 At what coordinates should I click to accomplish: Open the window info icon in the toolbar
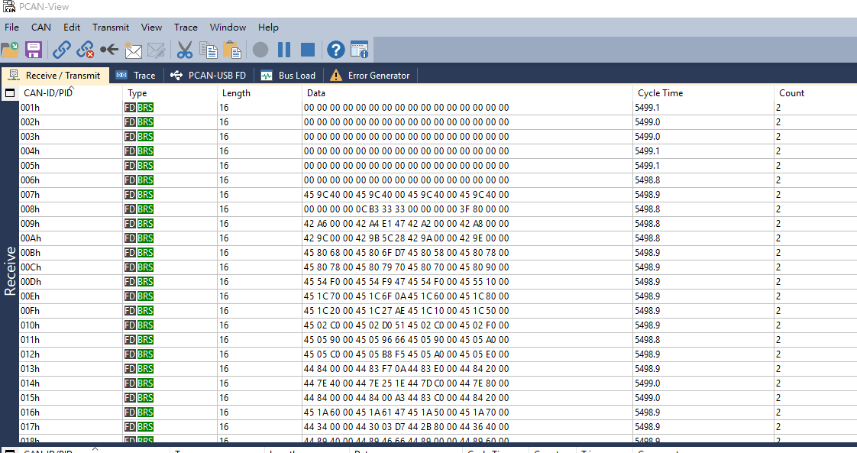[359, 50]
